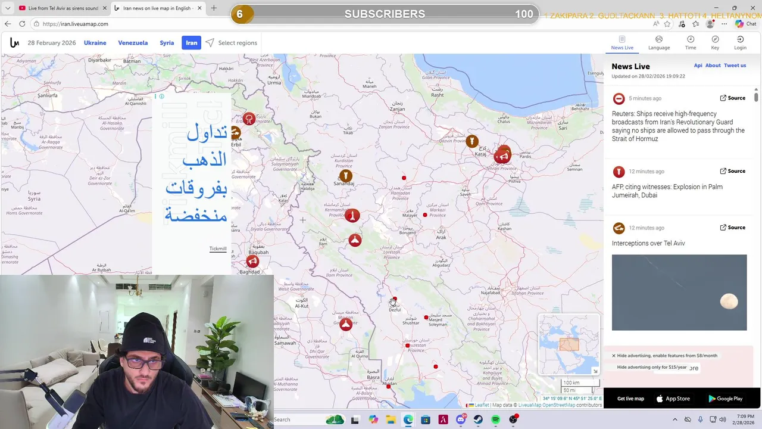Close the Hide advertising banner
This screenshot has width=762, height=429.
(614, 356)
